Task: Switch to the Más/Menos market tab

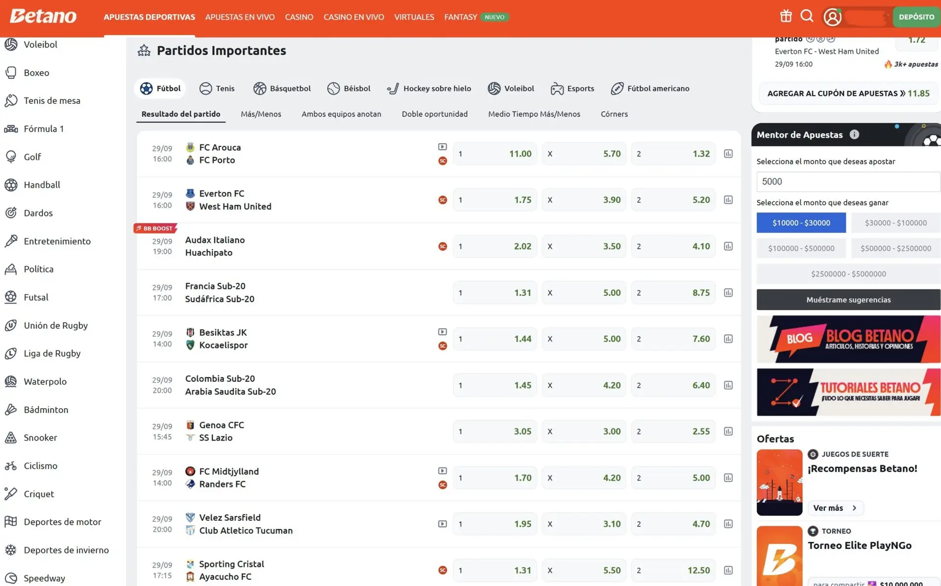Action: tap(261, 114)
